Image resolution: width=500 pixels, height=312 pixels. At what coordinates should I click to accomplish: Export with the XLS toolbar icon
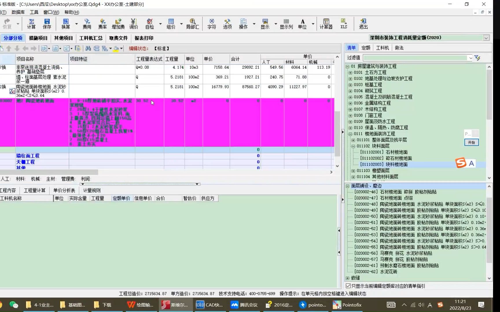(343, 24)
